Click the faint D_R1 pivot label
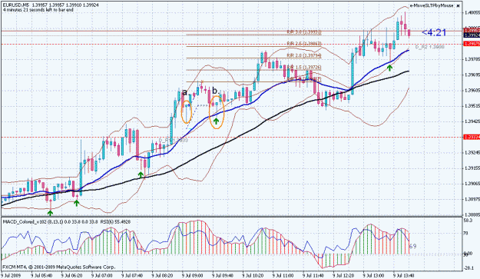 (173, 141)
